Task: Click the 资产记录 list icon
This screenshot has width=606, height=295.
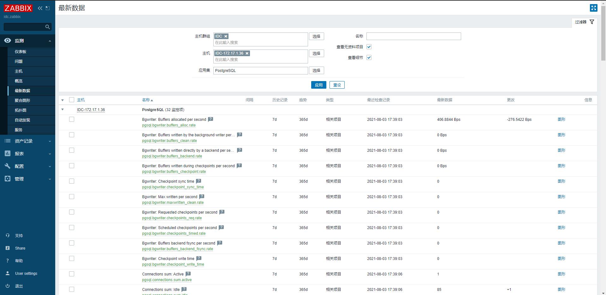Action: (x=8, y=141)
